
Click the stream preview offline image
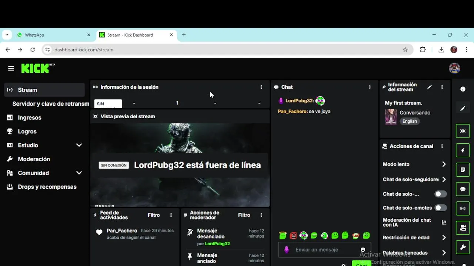coord(180,165)
